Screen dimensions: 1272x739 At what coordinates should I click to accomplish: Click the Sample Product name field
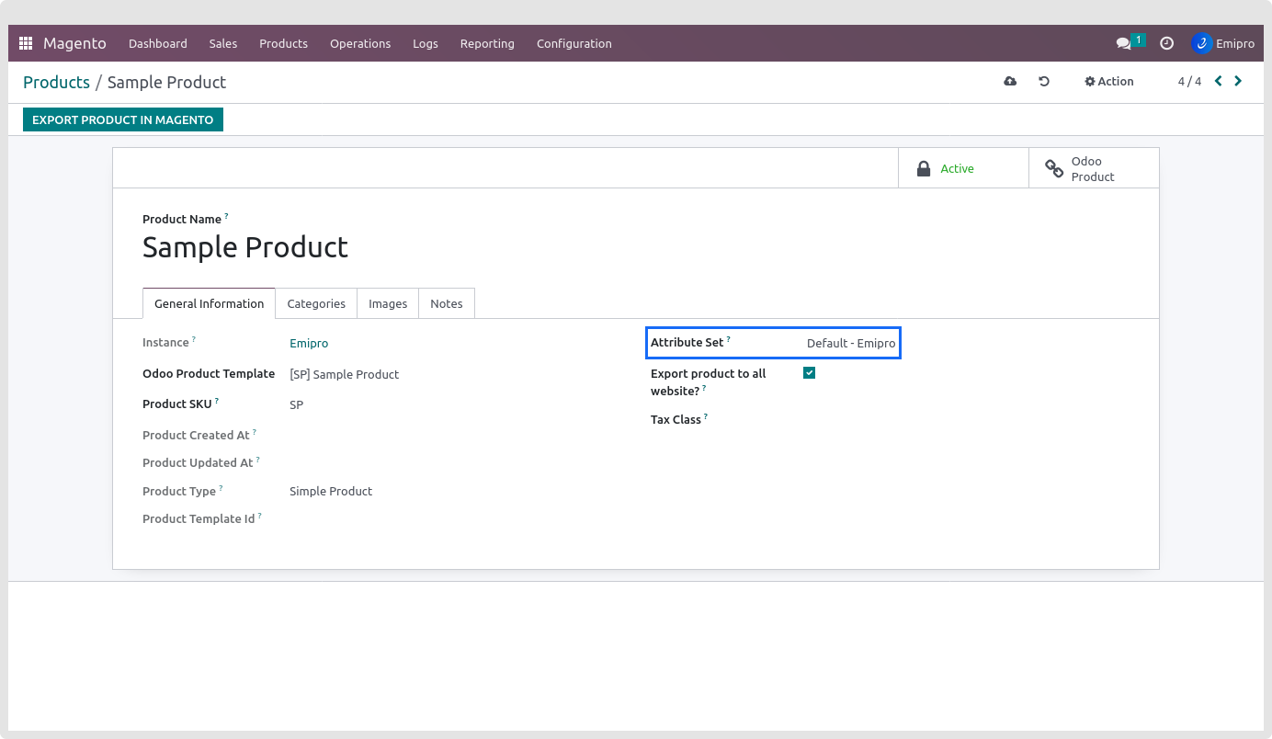pos(245,247)
